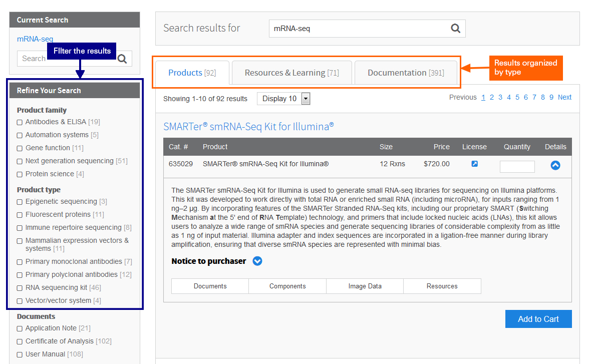Select the size 12 Rxns
590x364 pixels.
pyautogui.click(x=392, y=164)
